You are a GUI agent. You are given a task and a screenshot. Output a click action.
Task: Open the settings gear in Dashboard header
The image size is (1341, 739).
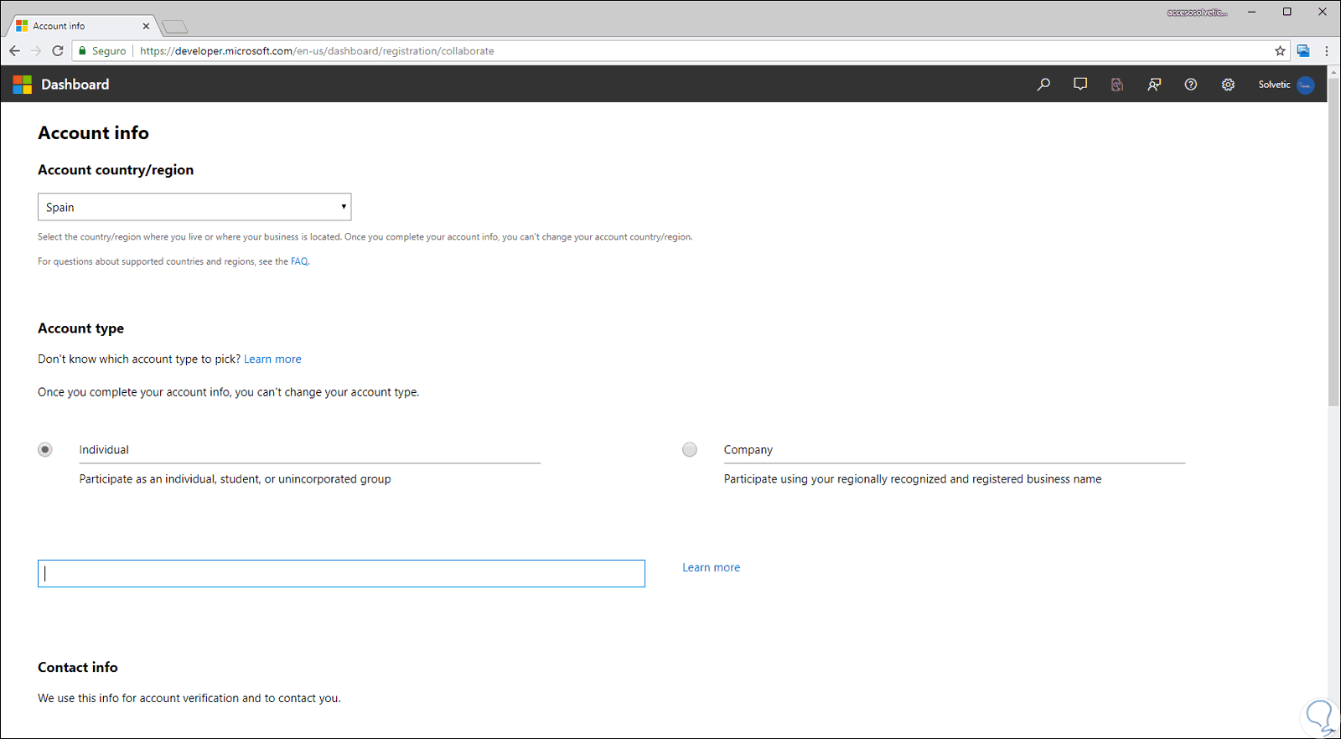click(1228, 85)
